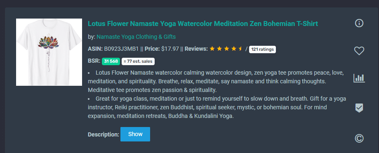
Task: Click the copyright trademark check icon
Action: (359, 138)
